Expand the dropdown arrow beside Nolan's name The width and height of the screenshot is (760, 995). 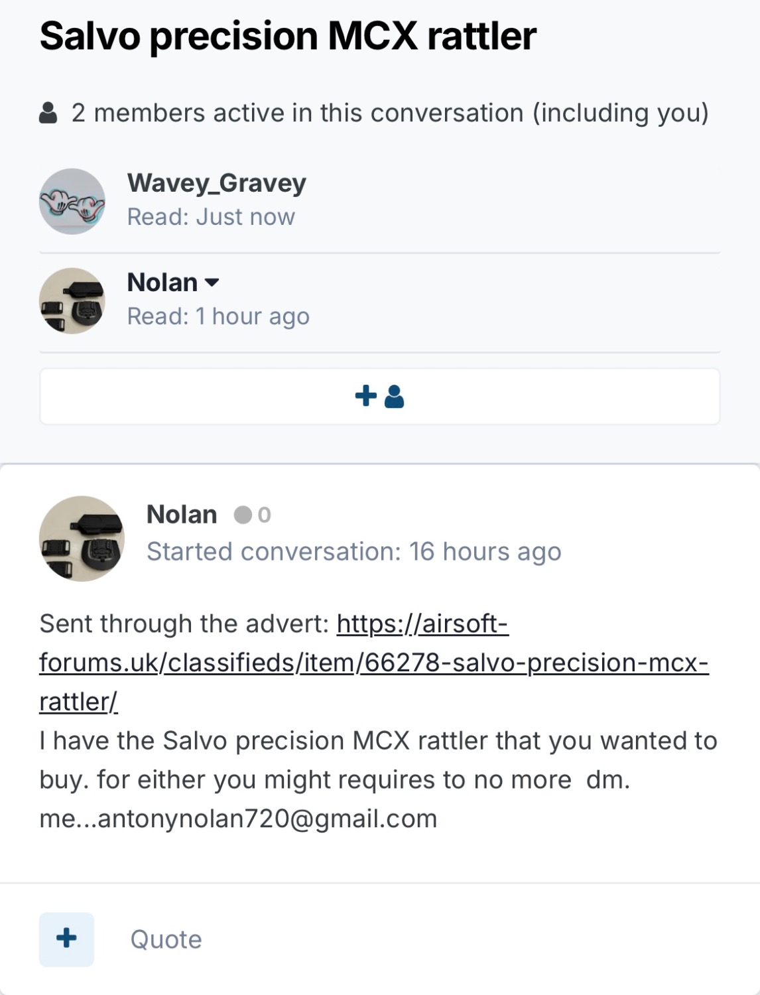[x=212, y=283]
